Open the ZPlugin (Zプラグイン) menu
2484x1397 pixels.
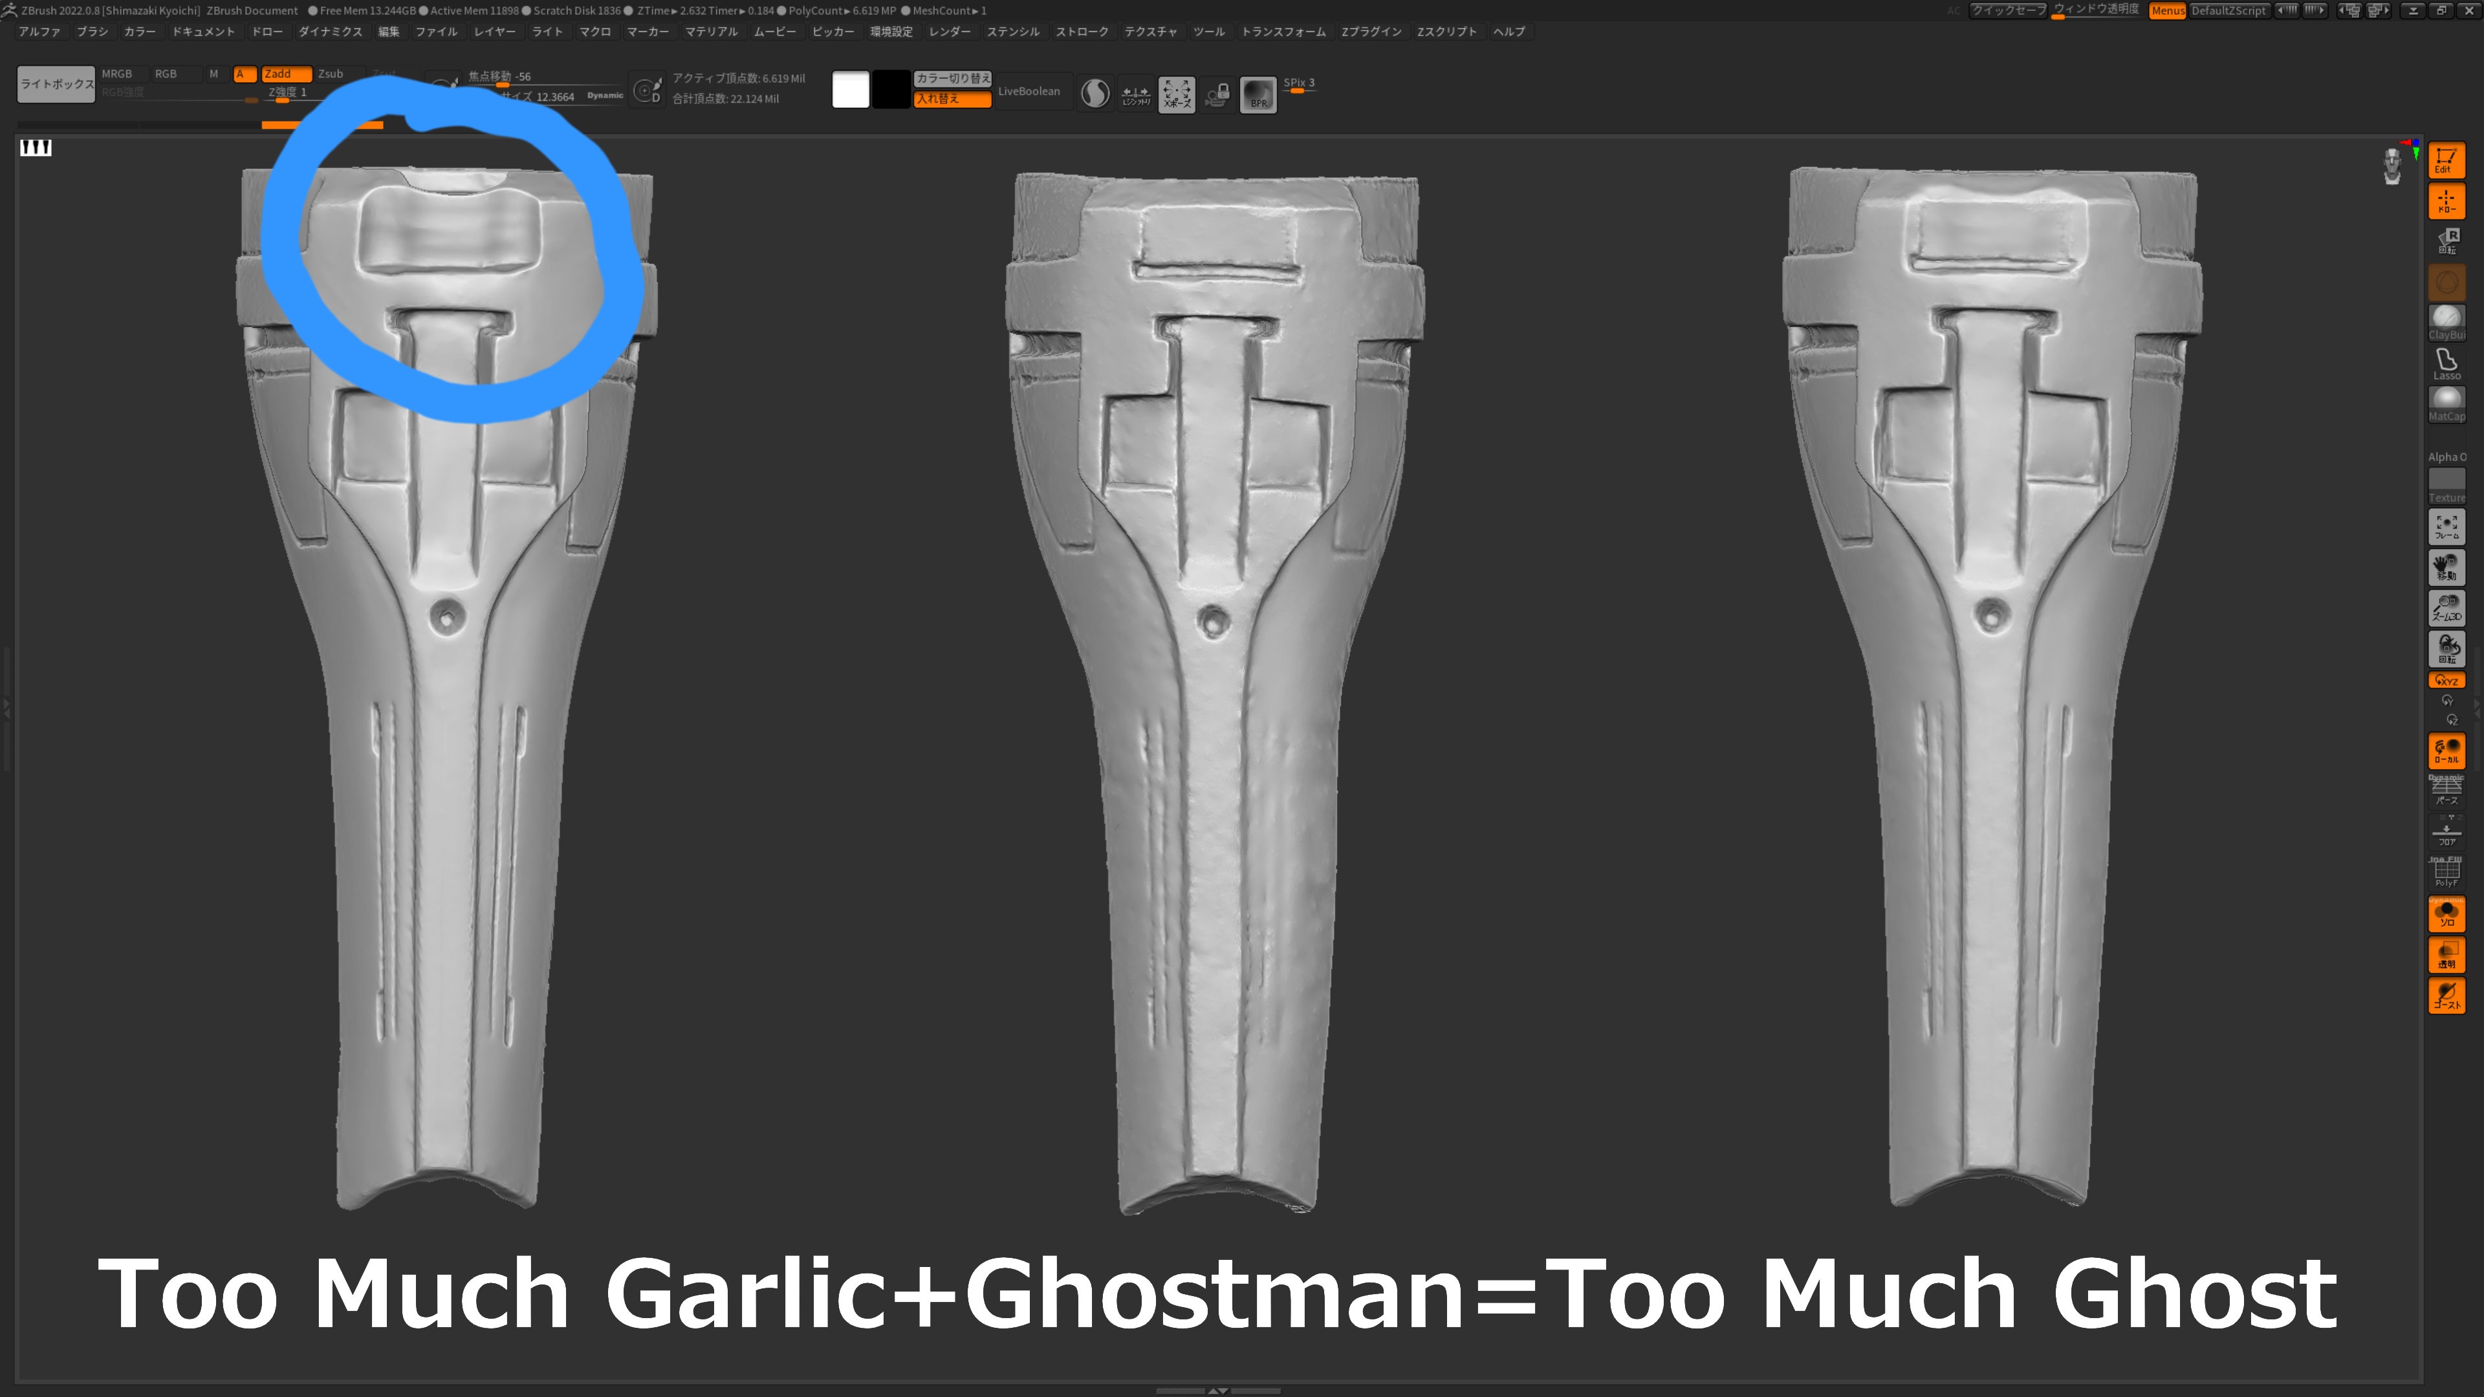click(1371, 32)
